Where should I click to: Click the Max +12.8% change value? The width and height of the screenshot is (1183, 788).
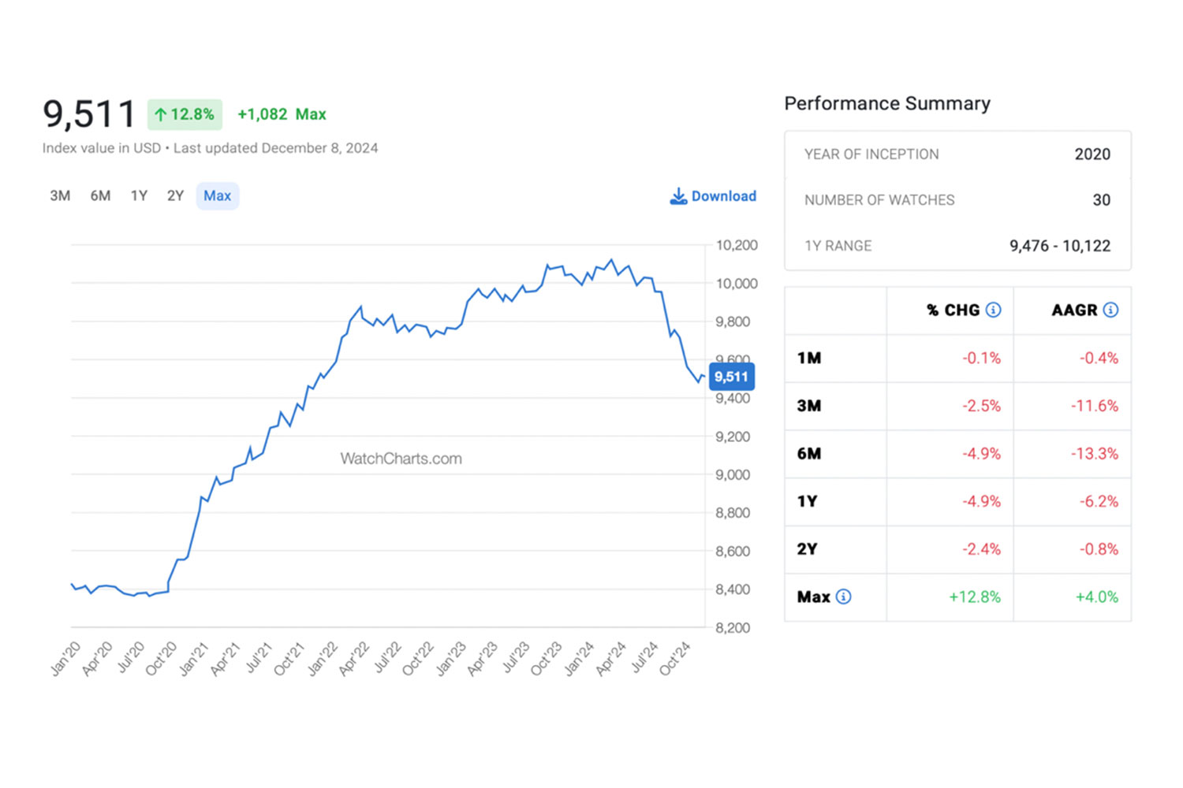pos(974,597)
